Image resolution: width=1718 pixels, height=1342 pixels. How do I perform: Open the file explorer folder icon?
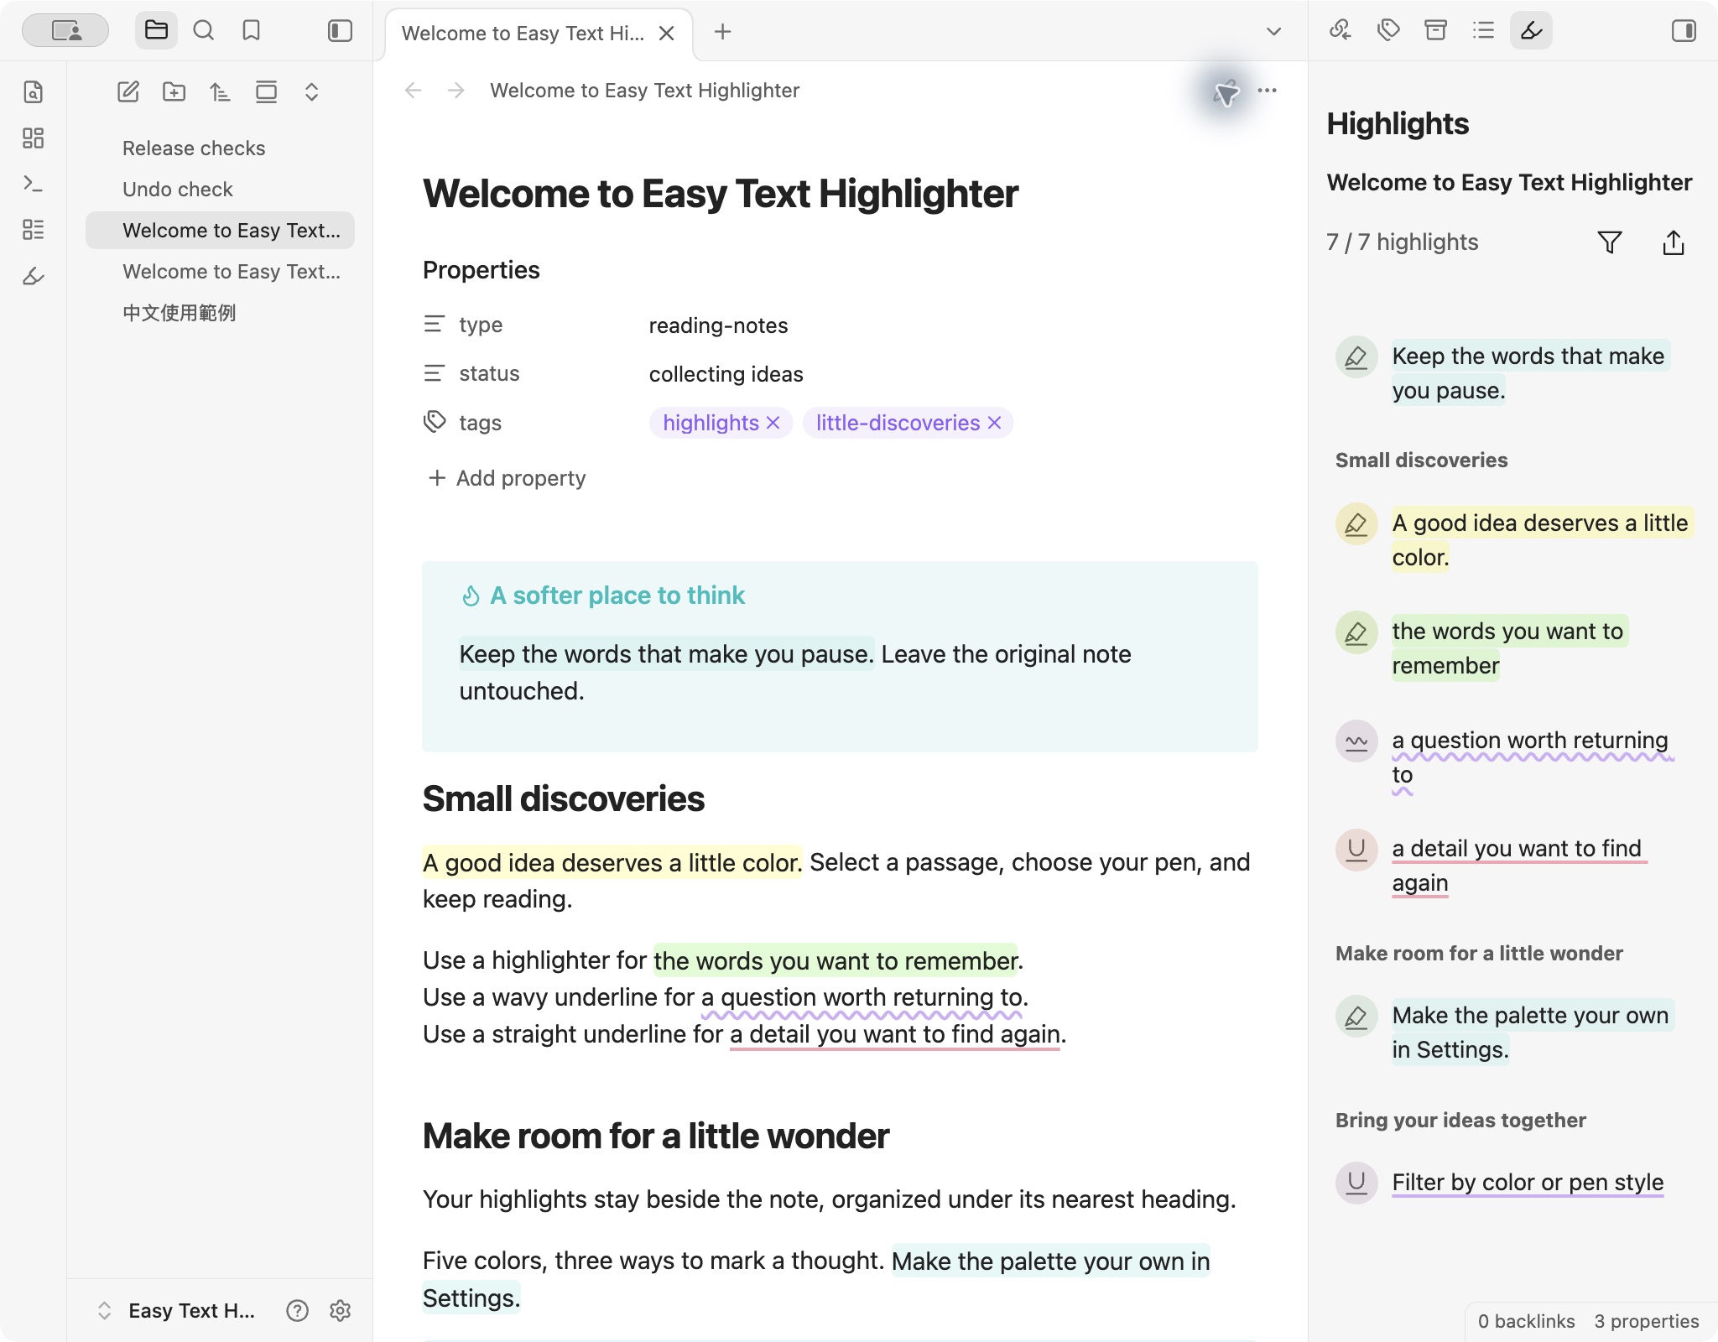156,31
